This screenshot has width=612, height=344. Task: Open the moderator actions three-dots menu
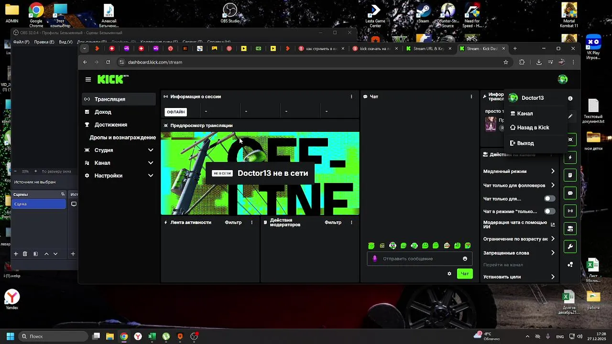coord(351,223)
